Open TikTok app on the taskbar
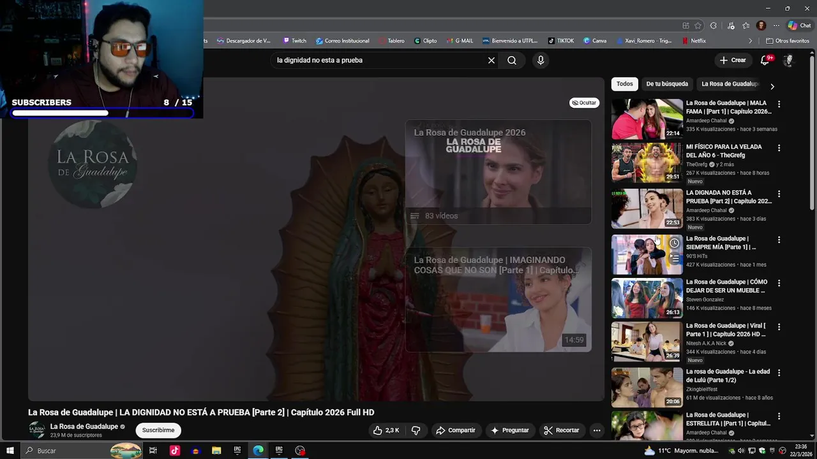817x459 pixels. tap(175, 451)
